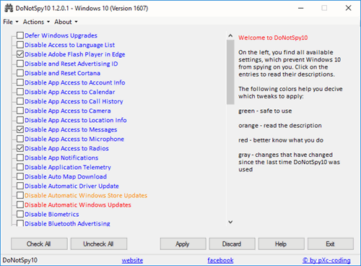
Task: Click the description panel scroll-up arrow
Action: [230, 36]
